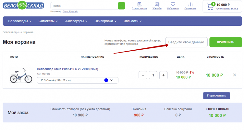
Task: Expand the size and color dropdown
Action: [111, 80]
